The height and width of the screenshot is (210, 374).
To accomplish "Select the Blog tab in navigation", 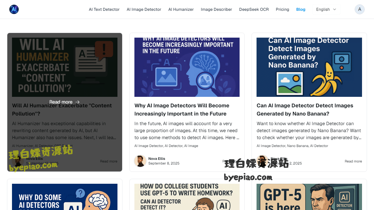I will click(301, 9).
